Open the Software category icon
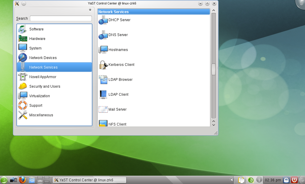305x184 pixels. click(22, 29)
